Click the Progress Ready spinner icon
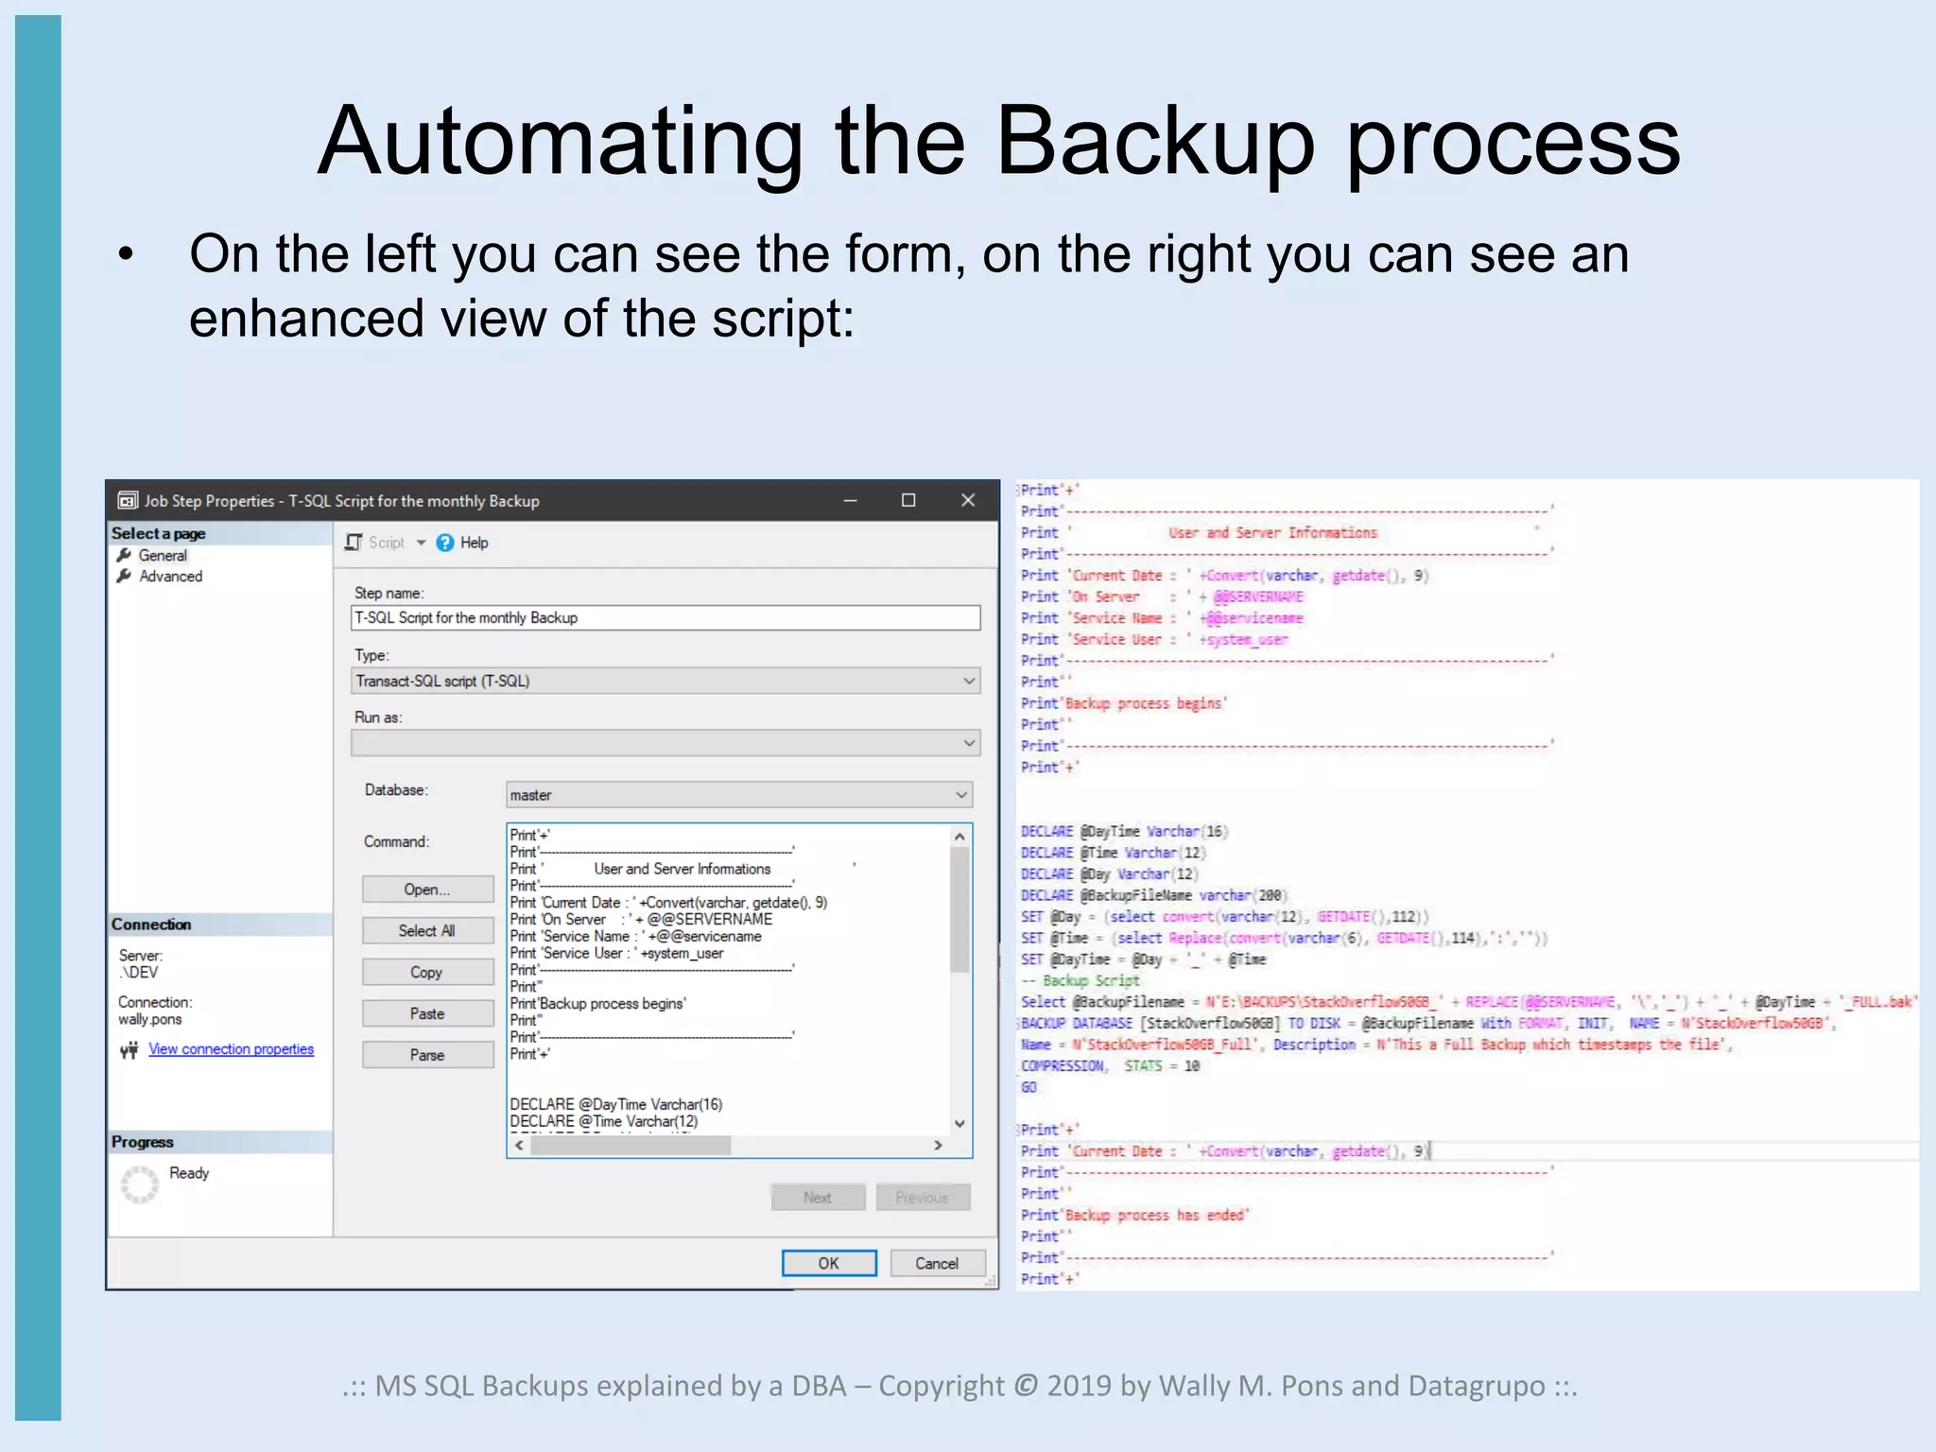The height and width of the screenshot is (1452, 1936). [x=140, y=1184]
